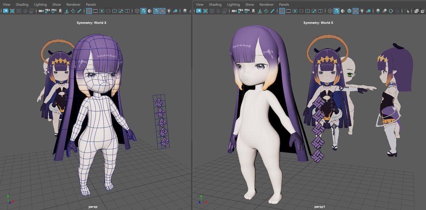Viewport: 426px width, 210px height.
Task: Click 2D Pan/Zoom icon in persp1 panel
Action: (266, 11)
